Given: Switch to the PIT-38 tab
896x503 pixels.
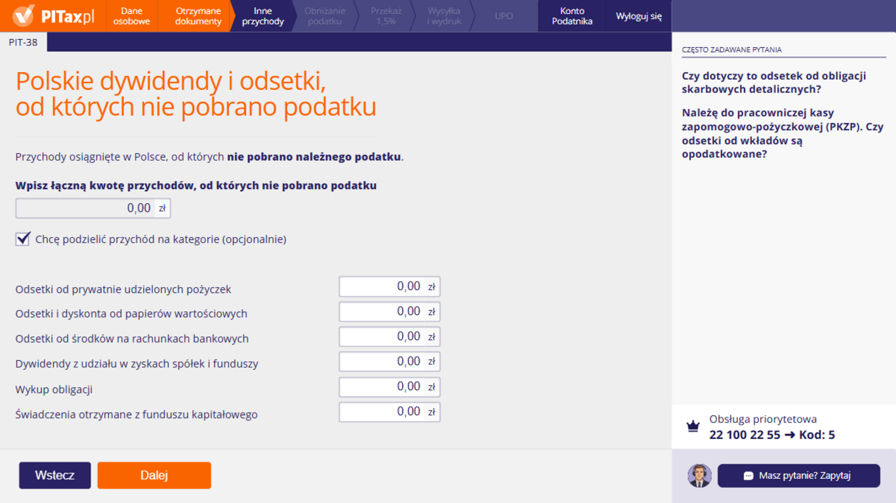Looking at the screenshot, I should pos(22,41).
